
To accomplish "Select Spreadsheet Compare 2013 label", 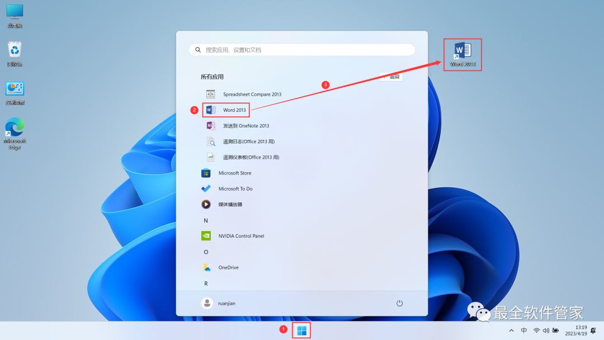I will click(x=252, y=94).
